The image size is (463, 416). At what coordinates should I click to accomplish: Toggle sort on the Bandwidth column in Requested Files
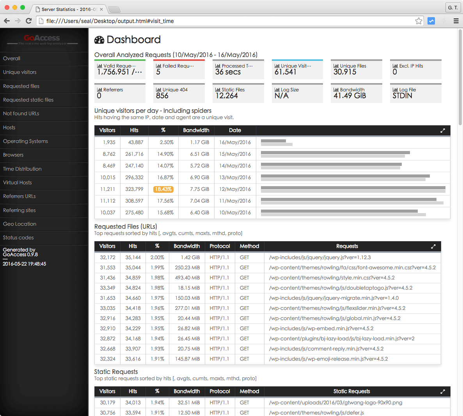186,246
